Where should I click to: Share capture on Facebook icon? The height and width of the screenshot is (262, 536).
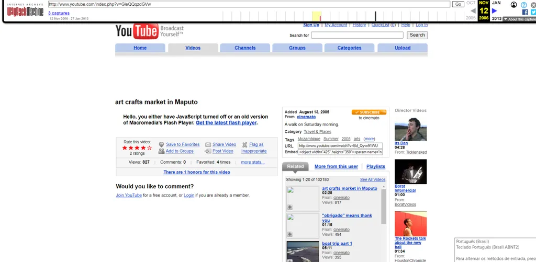click(x=525, y=12)
